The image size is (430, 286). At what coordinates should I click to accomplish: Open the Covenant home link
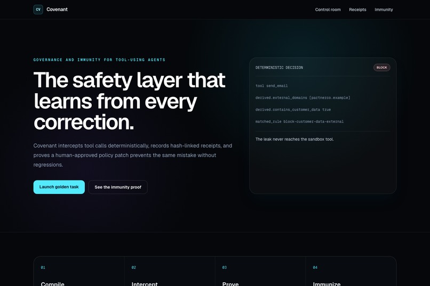pos(51,9)
